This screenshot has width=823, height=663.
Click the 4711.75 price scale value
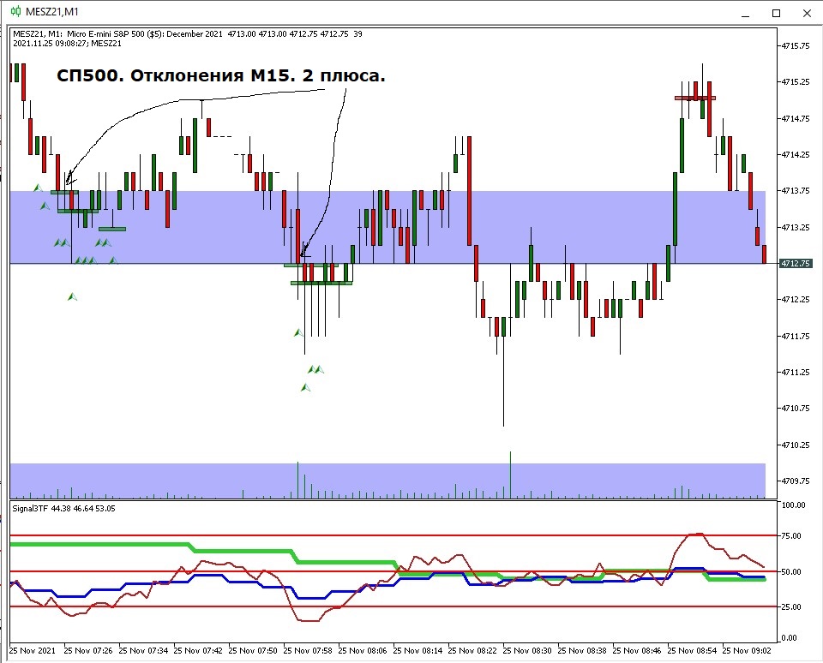tap(796, 337)
